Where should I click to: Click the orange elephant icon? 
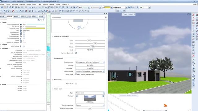165,105
